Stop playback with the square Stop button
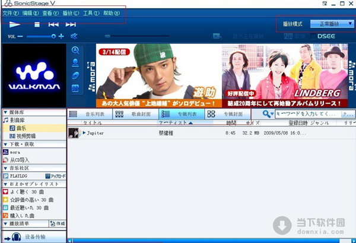 tap(37, 24)
